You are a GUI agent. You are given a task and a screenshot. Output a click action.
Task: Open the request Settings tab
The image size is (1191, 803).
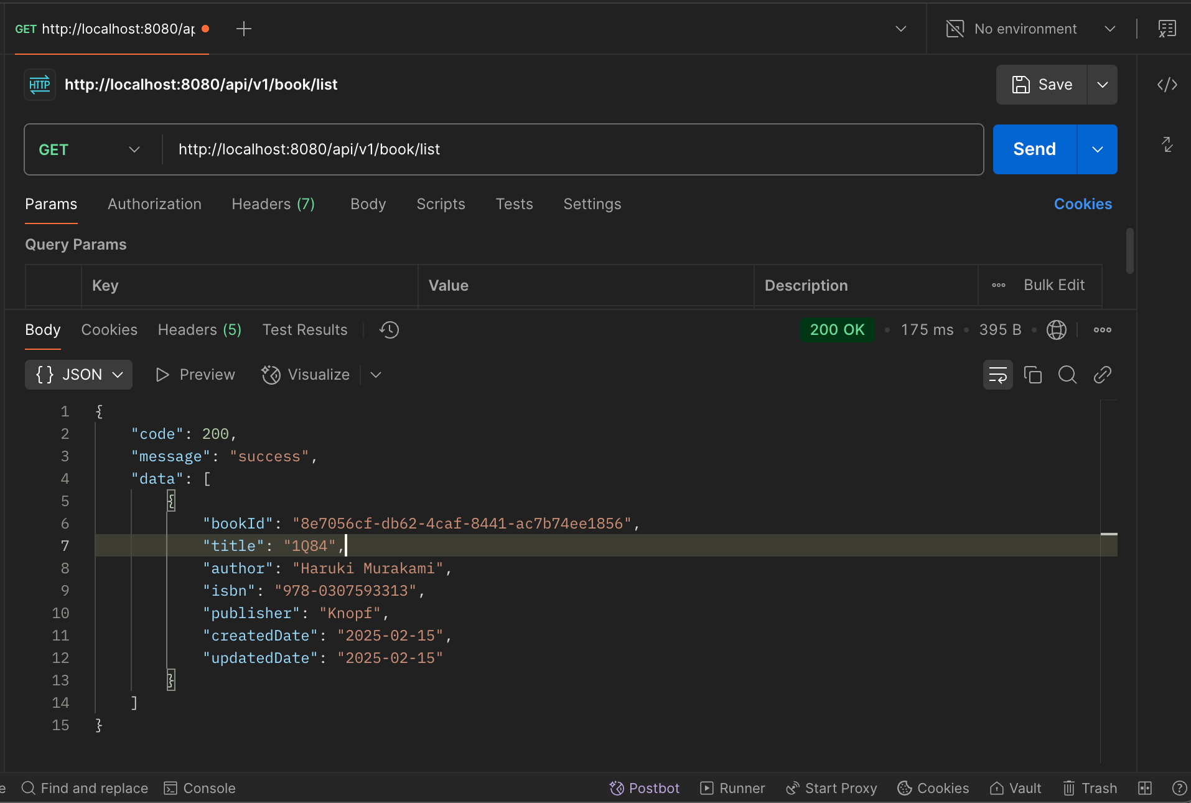tap(592, 204)
